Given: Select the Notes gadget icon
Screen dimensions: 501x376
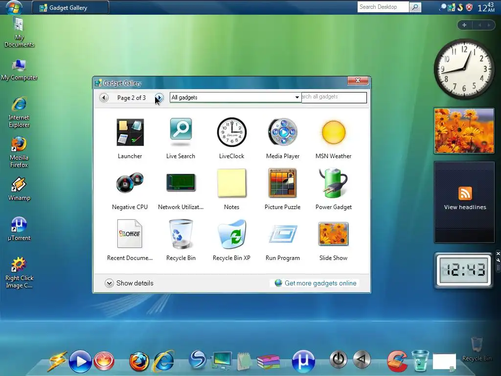Looking at the screenshot, I should (231, 183).
